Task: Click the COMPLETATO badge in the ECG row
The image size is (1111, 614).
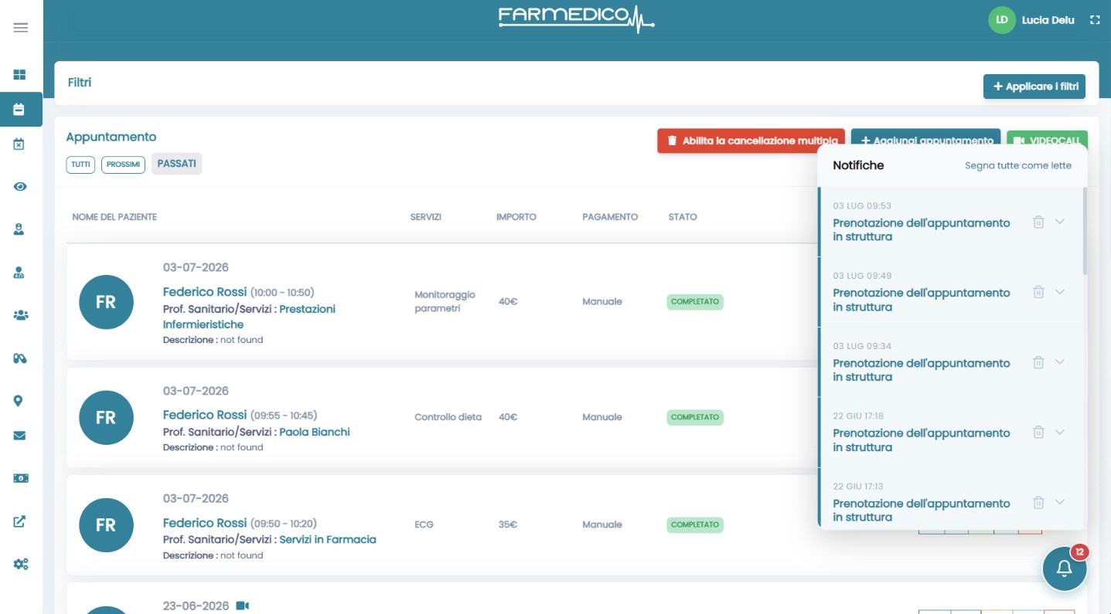Action: 695,524
